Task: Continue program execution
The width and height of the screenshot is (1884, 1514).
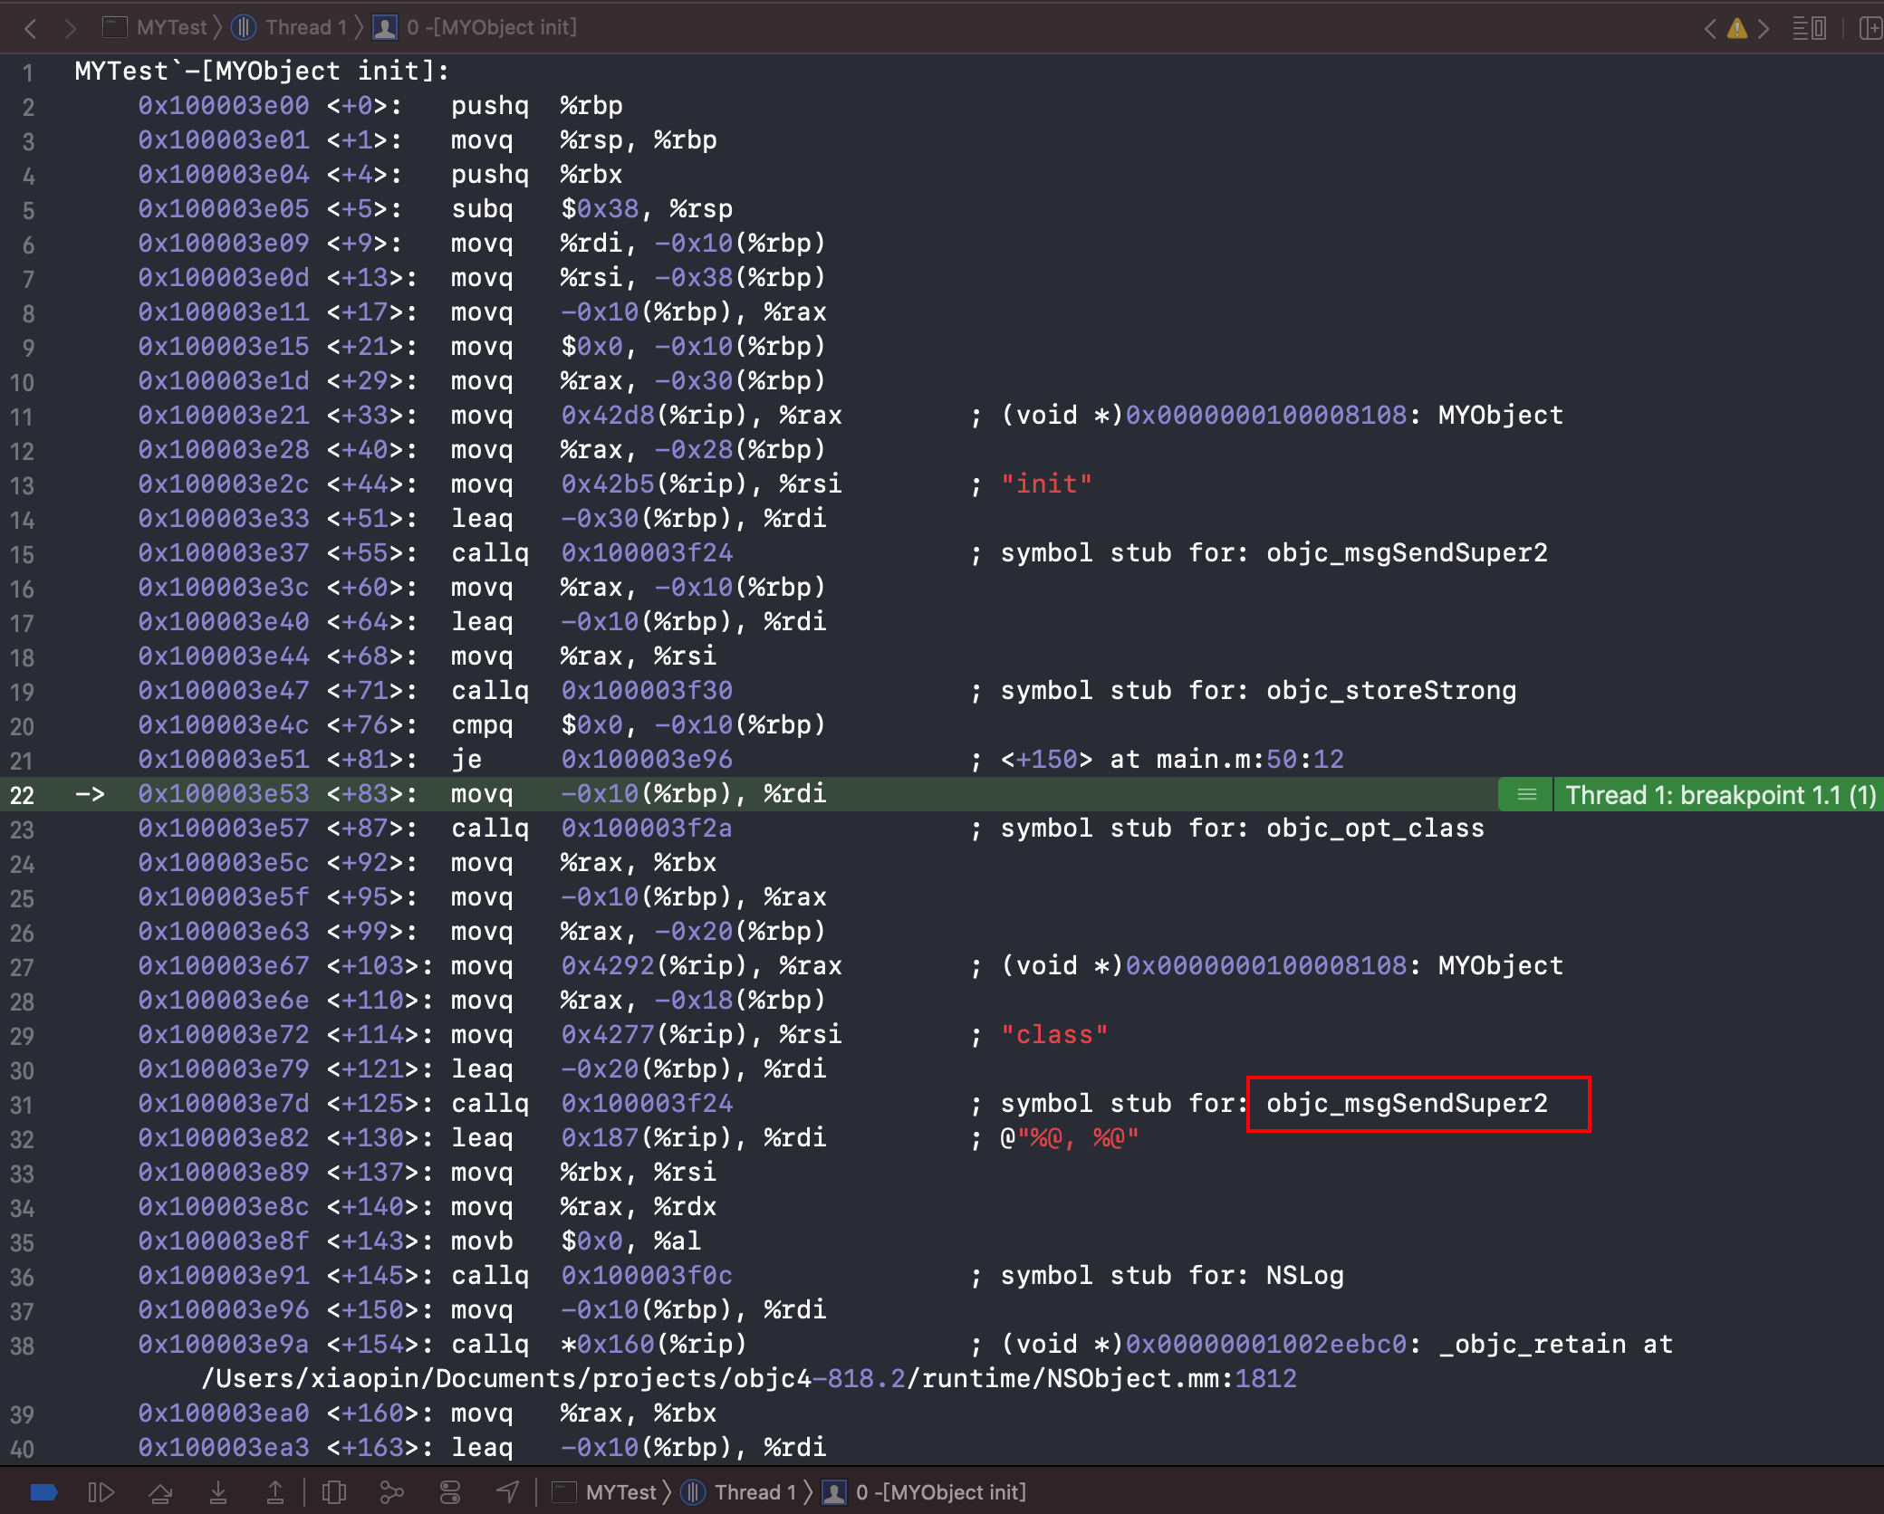Action: (x=101, y=1491)
